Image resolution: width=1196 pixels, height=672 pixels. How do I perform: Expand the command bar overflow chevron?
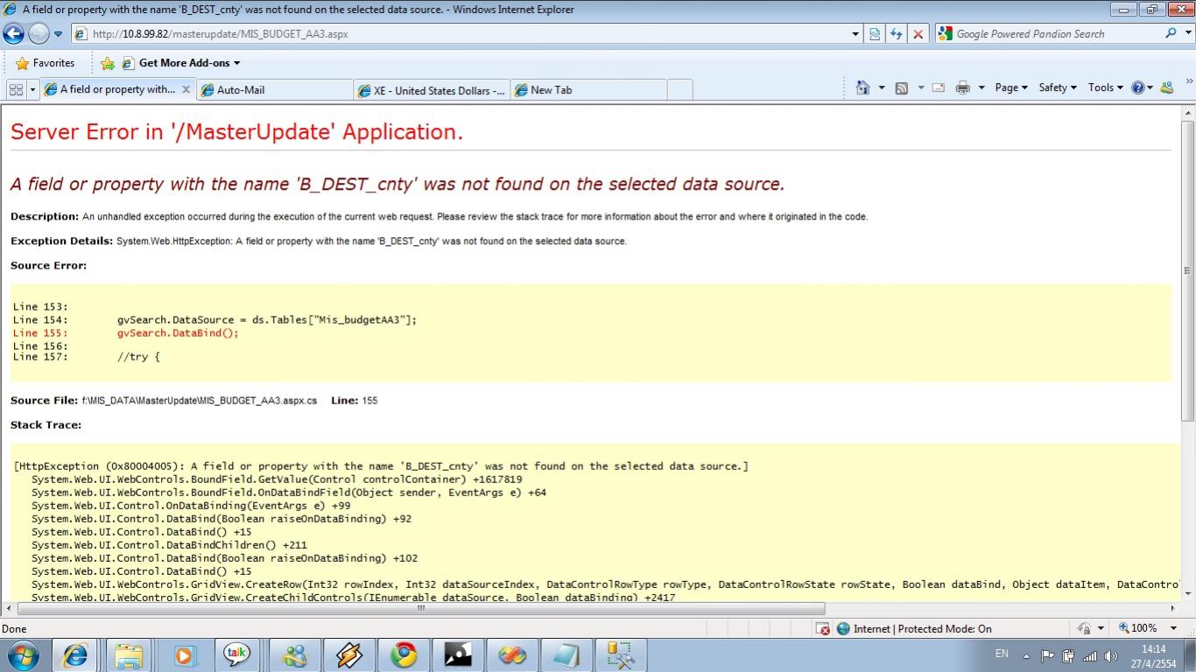1188,81
